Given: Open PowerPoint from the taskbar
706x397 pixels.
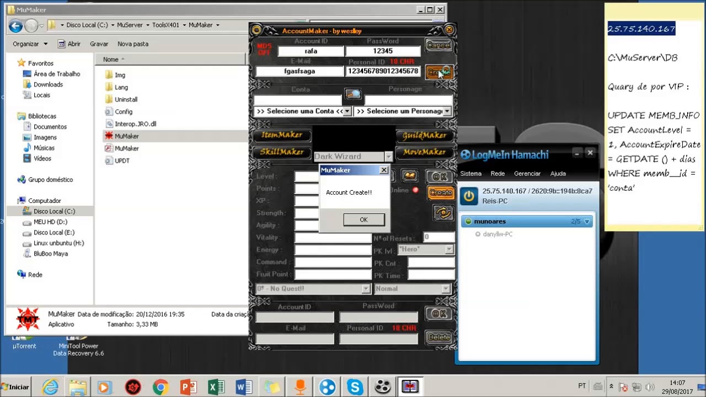Looking at the screenshot, I should [x=188, y=388].
